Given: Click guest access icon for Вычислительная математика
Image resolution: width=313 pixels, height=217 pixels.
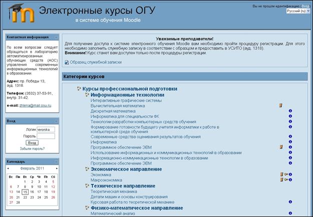Looking at the screenshot, I should pyautogui.click(x=280, y=105).
